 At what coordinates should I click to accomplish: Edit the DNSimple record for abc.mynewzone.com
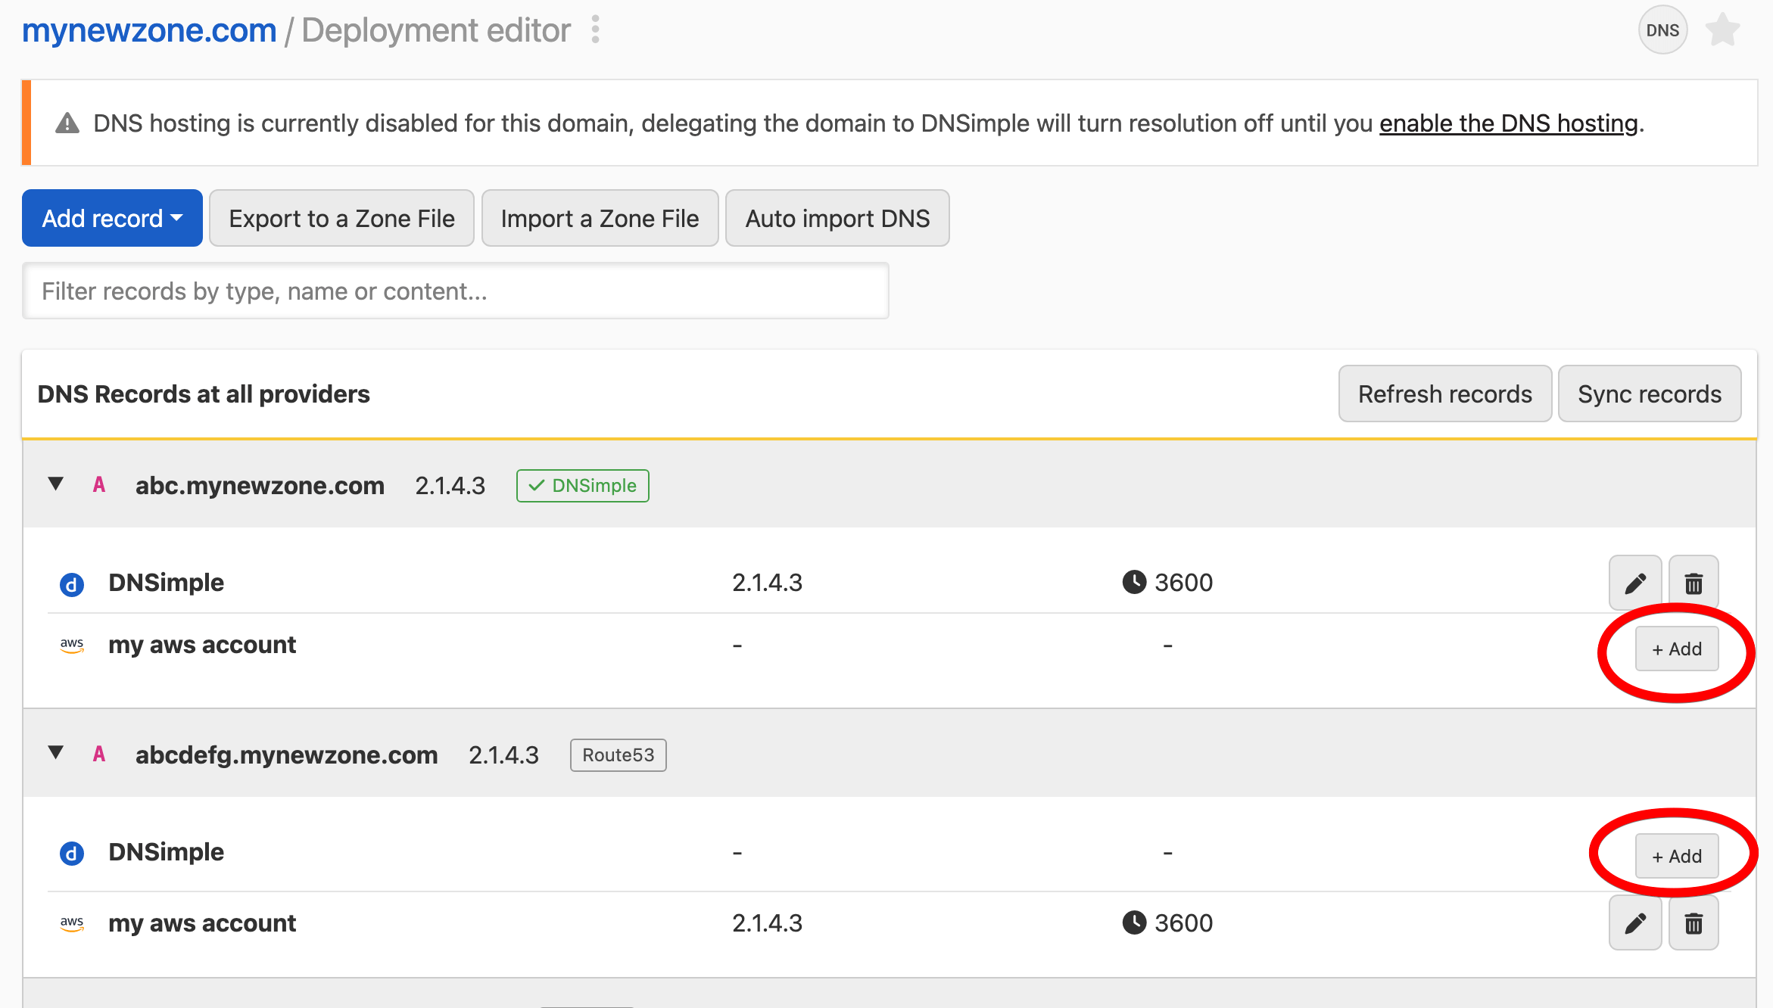[x=1634, y=583]
